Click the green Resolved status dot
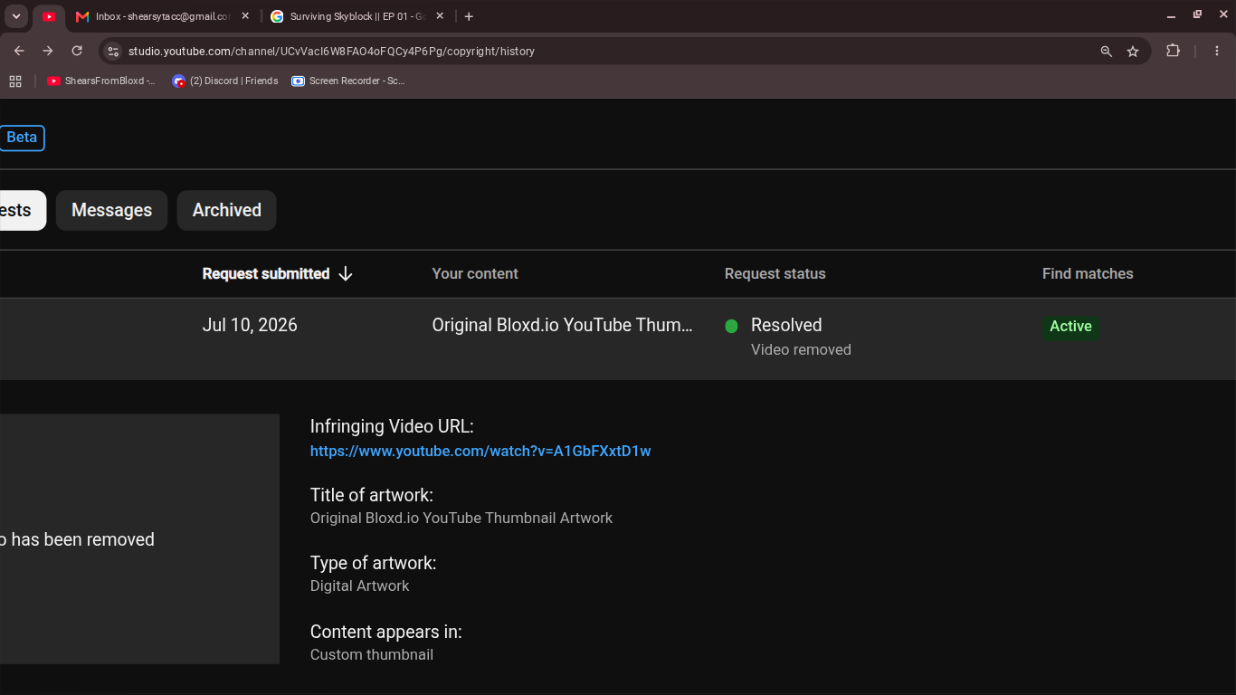The height and width of the screenshot is (695, 1236). (732, 326)
